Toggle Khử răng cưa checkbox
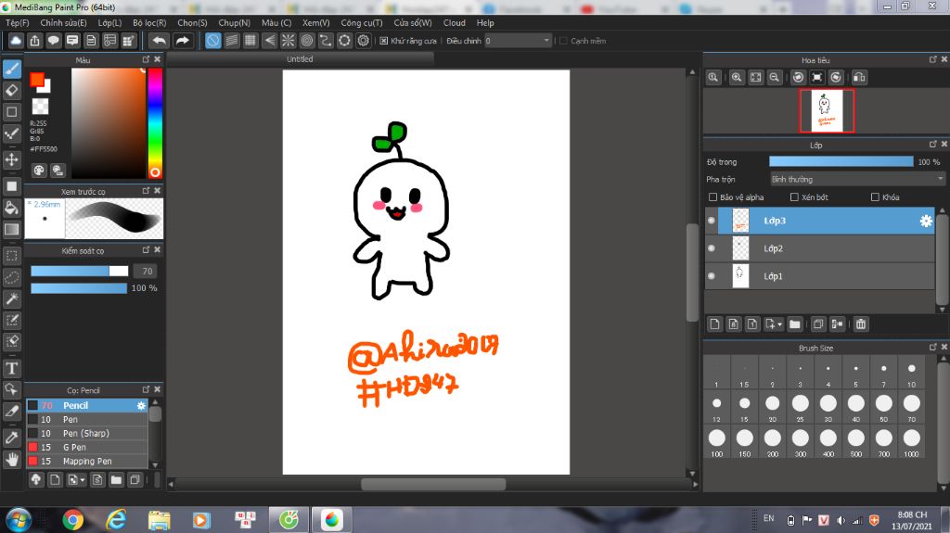This screenshot has height=533, width=950. point(383,41)
